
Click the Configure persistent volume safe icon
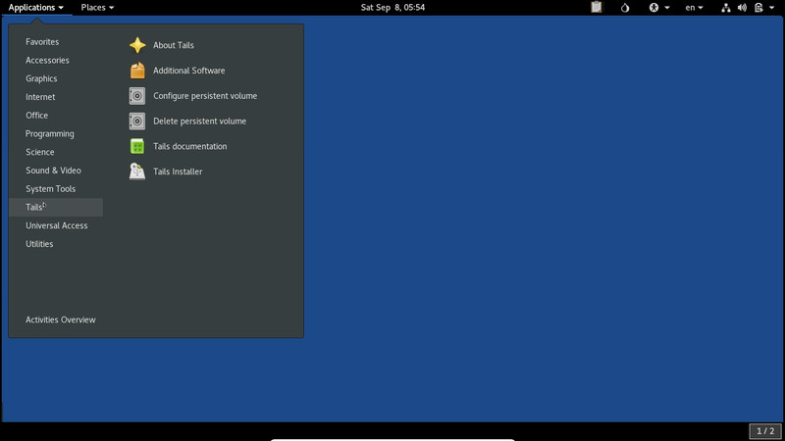click(x=137, y=96)
